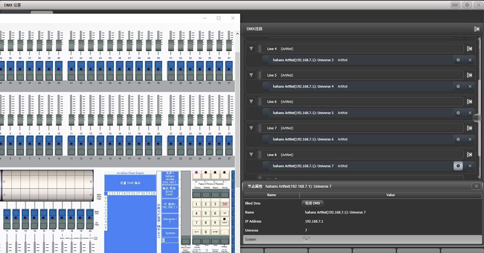Open settings gear for Universe 7 node

coord(458,166)
